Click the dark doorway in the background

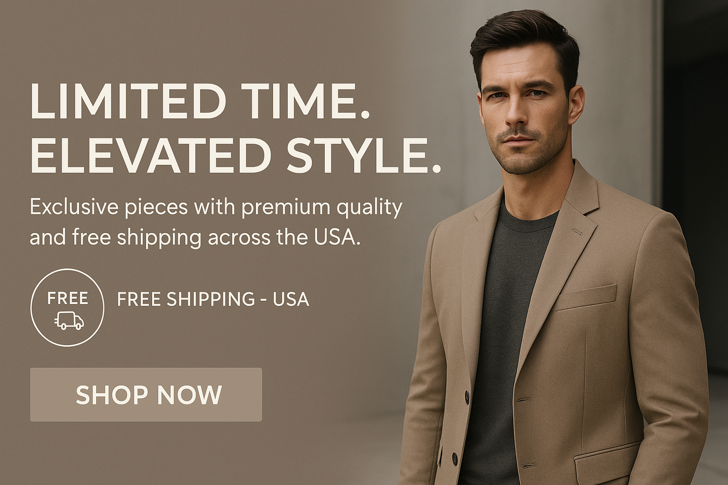pos(694,185)
